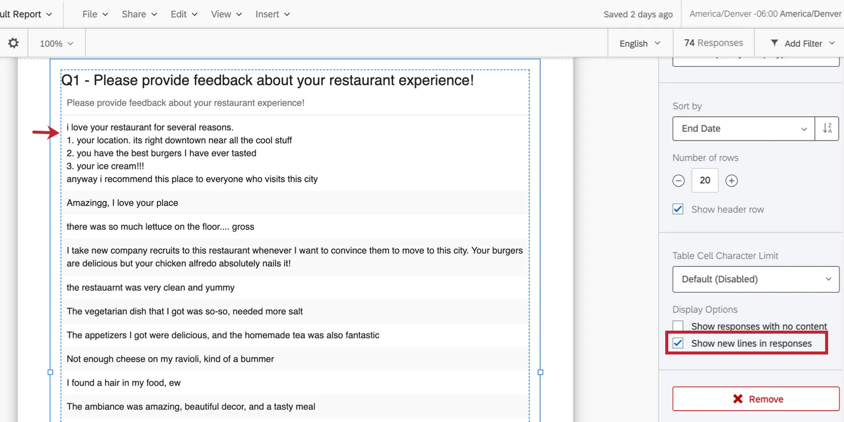The image size is (844, 422).
Task: Open the Insert menu
Action: tap(272, 14)
